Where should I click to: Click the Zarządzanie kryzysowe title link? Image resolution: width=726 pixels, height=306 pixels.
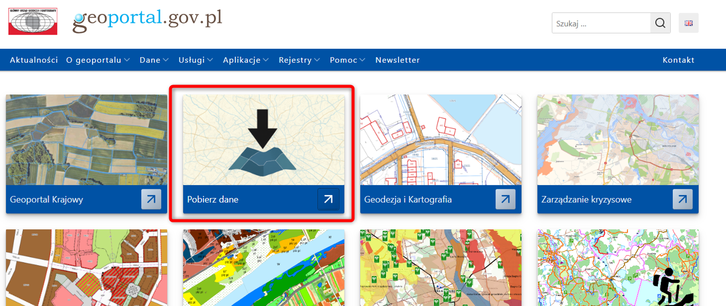click(x=586, y=199)
